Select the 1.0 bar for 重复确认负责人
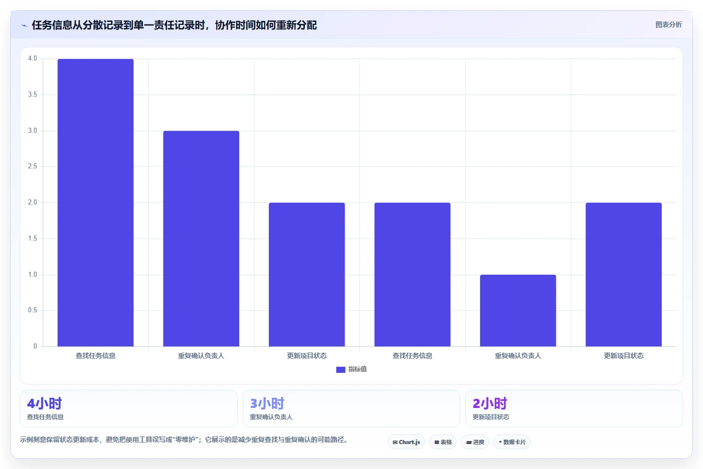Screen dimensions: 703x469 point(518,310)
